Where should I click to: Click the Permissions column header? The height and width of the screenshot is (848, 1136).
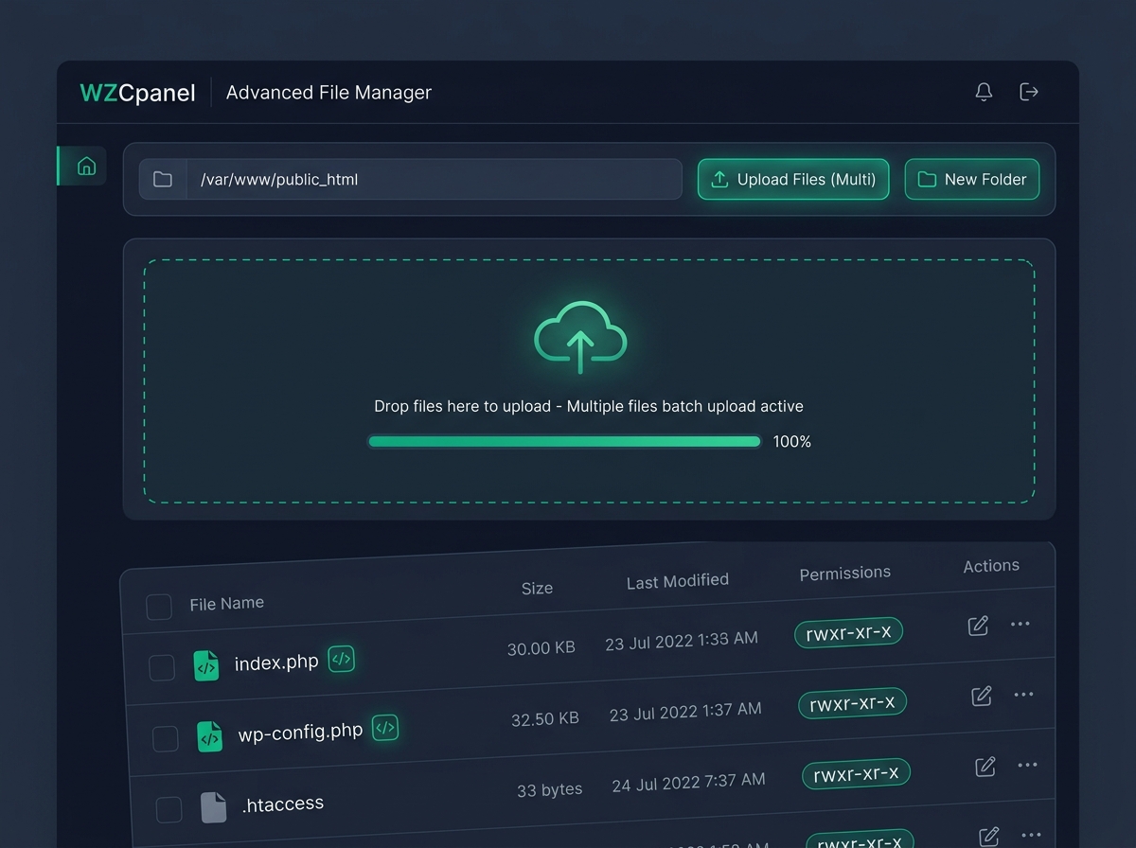[845, 573]
